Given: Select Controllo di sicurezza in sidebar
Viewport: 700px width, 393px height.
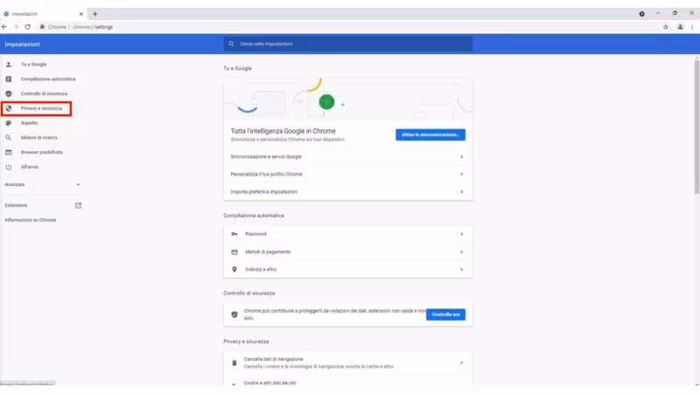Looking at the screenshot, I should pyautogui.click(x=45, y=93).
